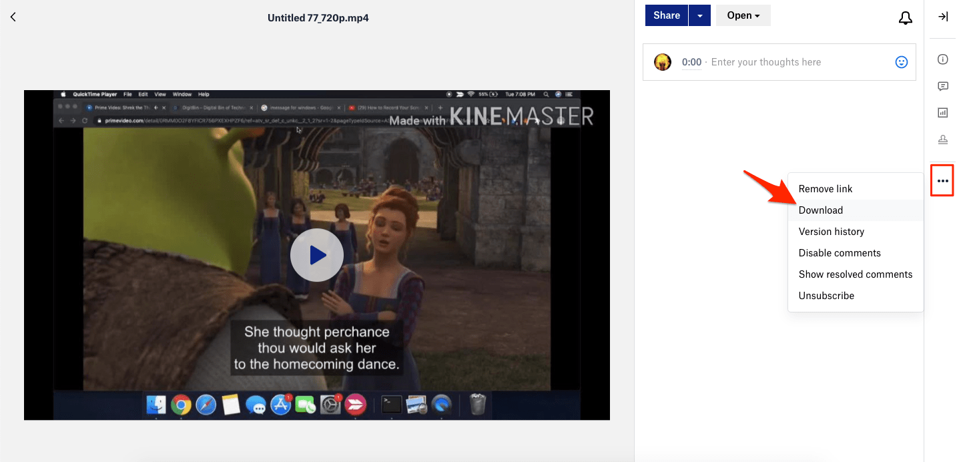Select Remove link from the menu
959x462 pixels.
click(856, 189)
